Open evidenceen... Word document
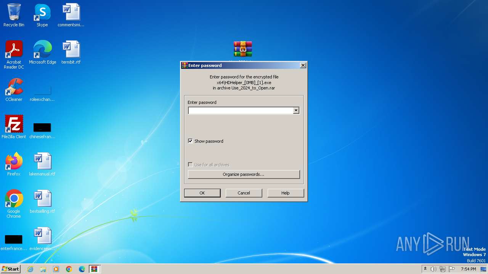 (42, 239)
